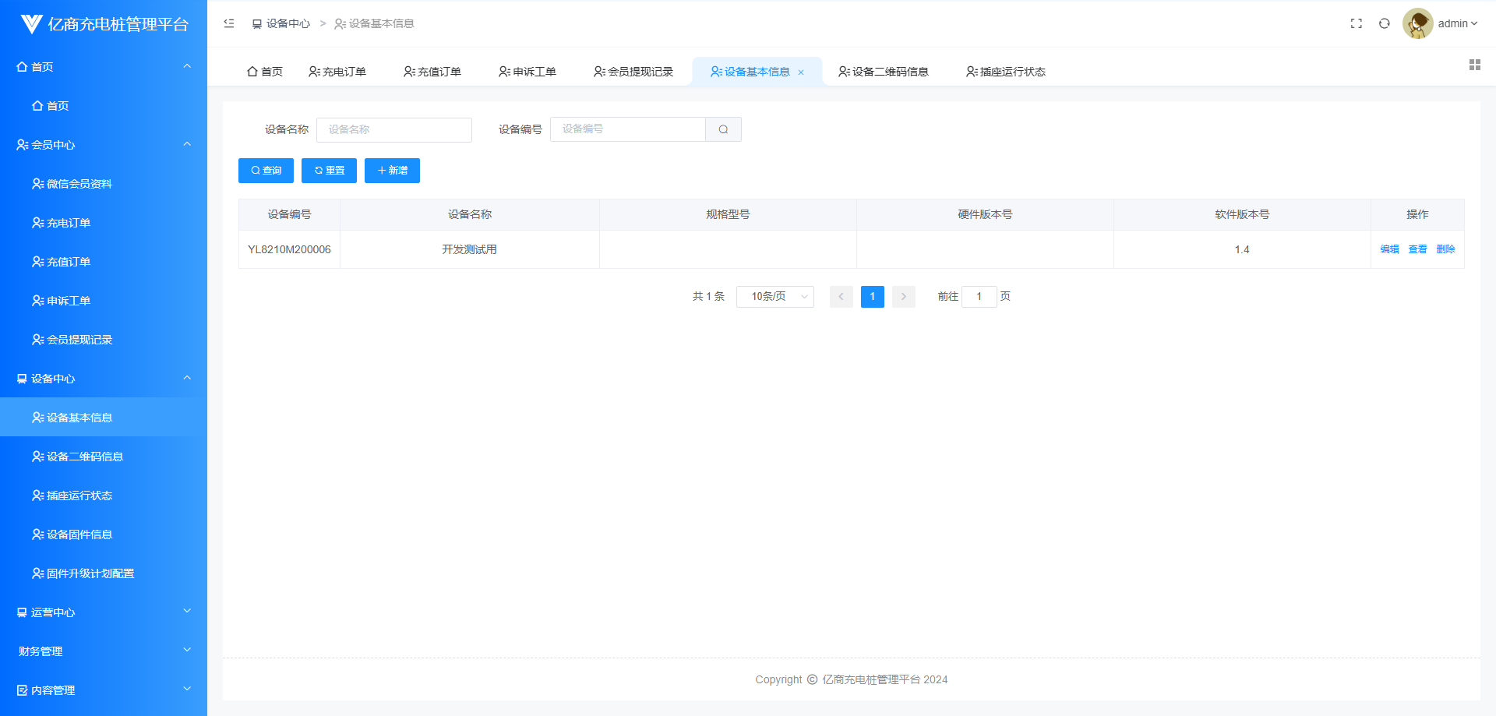This screenshot has width=1496, height=716.
Task: Click the 查询 search button
Action: tap(266, 171)
